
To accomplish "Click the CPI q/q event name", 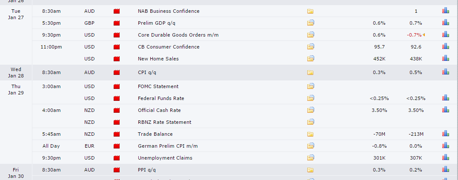I will coord(147,72).
